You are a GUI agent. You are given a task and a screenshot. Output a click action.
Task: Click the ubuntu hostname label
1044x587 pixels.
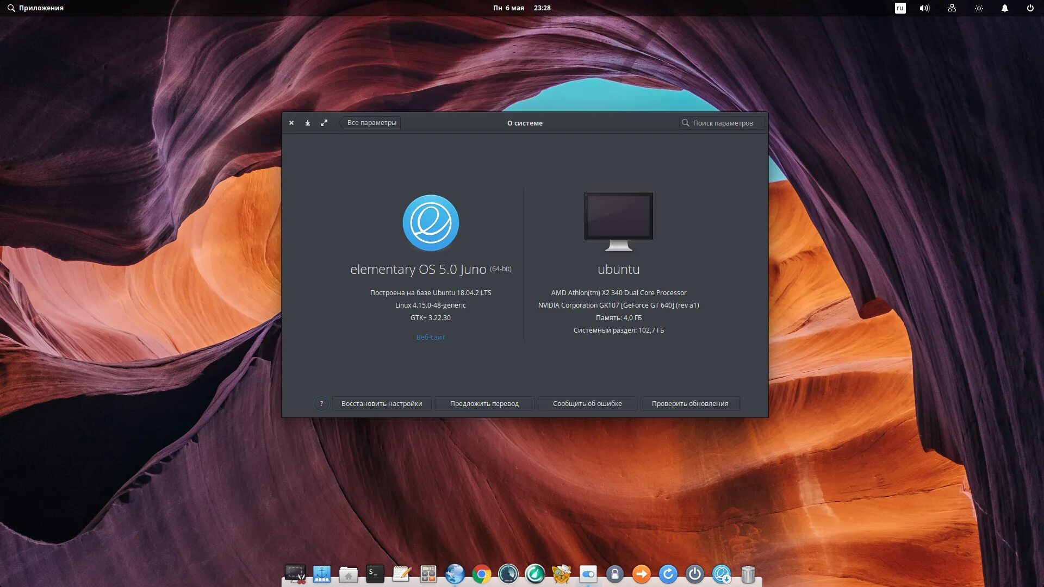click(619, 270)
